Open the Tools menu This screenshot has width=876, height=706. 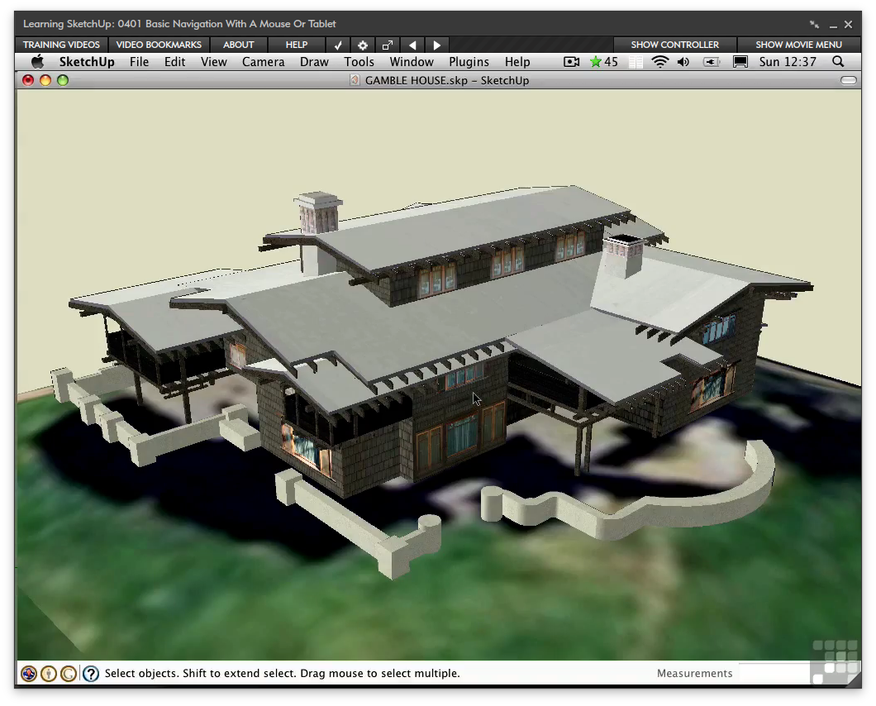[359, 62]
